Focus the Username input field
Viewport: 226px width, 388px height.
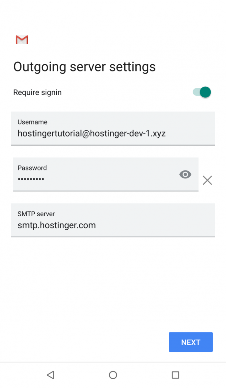tap(113, 128)
